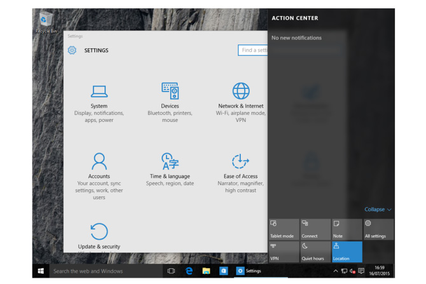Screen dimensions: 426x284
Task: Click the 'No new notifications' text
Action: tap(296, 38)
